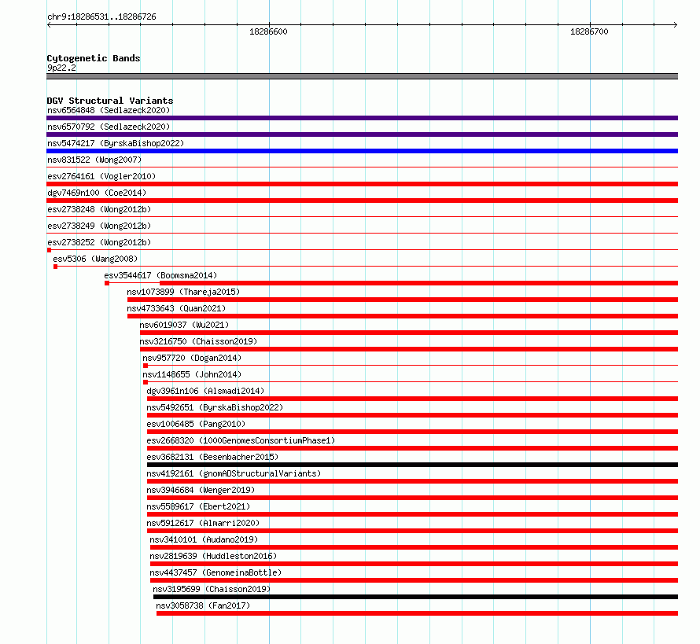Click the nsv3410101 (Audano2019) label

pos(204,539)
